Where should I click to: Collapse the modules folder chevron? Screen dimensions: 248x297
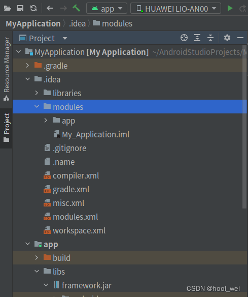[x=37, y=106]
